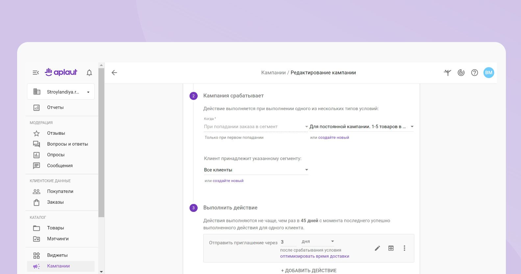The image size is (521, 274).
Task: Open the Когда condition dropdown
Action: click(x=256, y=126)
